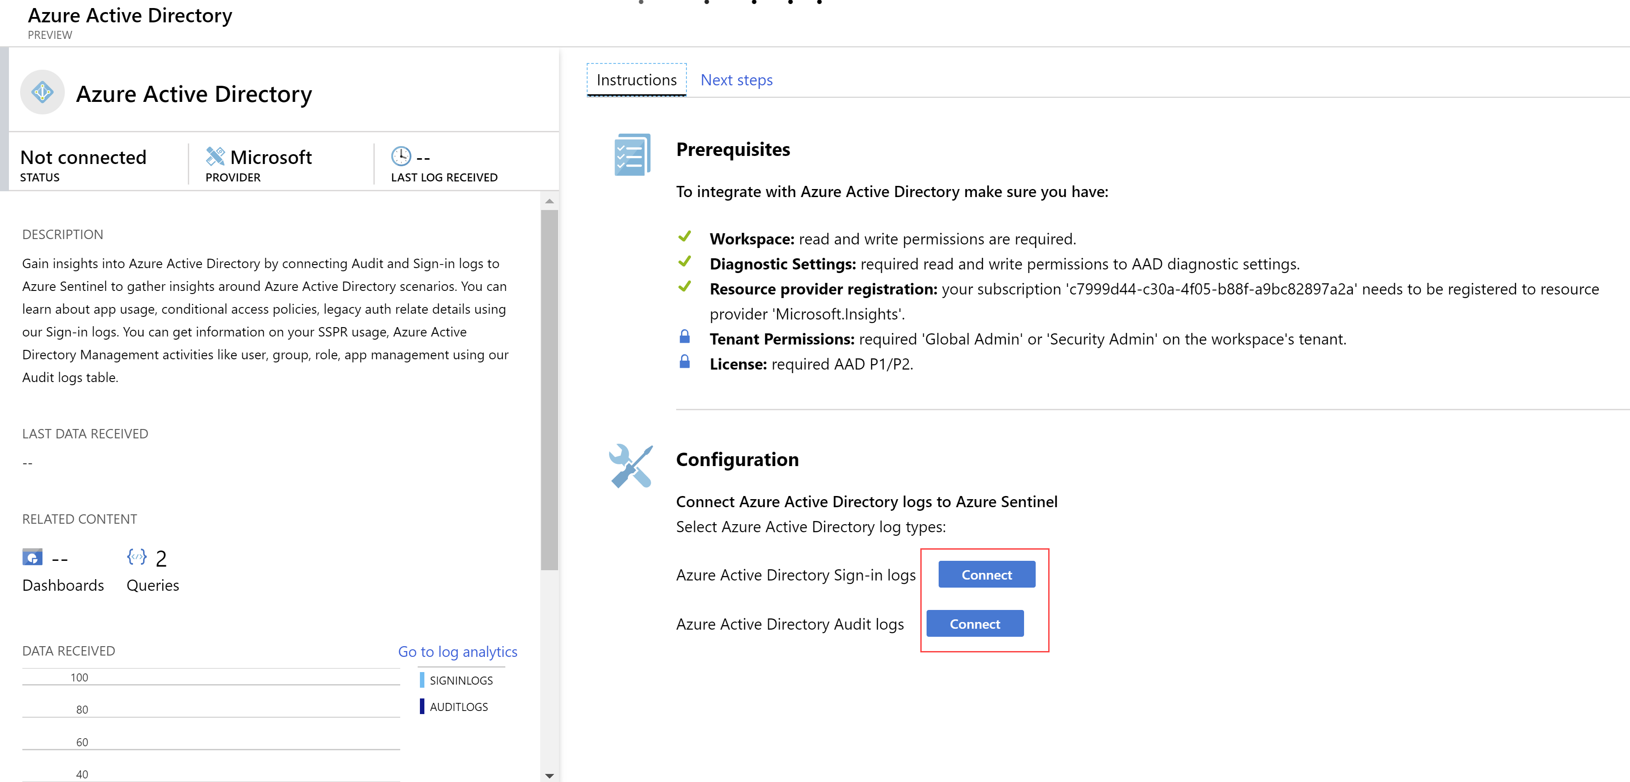The image size is (1630, 782).
Task: Click the AUDITLOGS dark blue legend swatch
Action: (x=422, y=706)
